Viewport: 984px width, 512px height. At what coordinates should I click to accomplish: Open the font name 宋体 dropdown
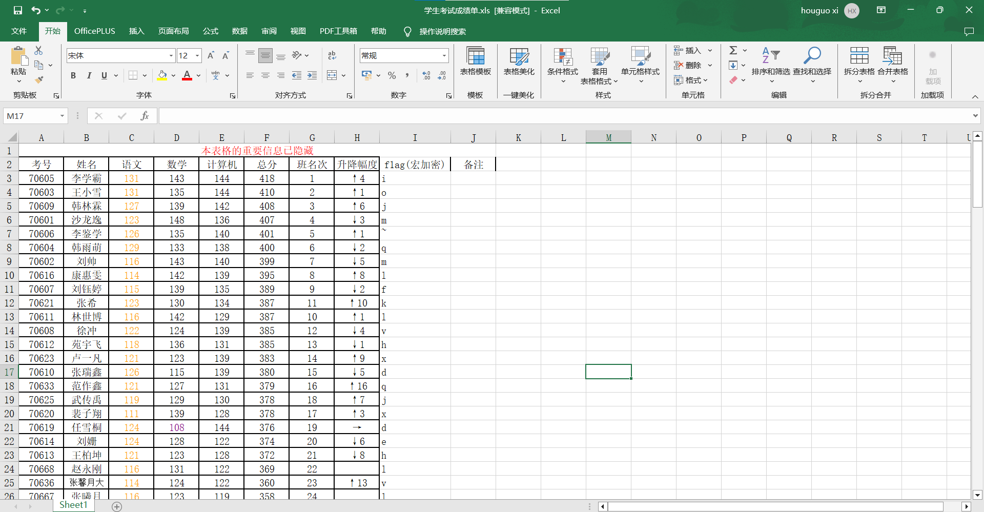pos(171,55)
